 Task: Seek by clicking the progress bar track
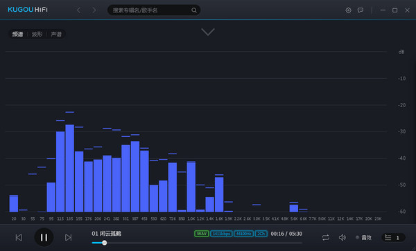[x=197, y=243]
